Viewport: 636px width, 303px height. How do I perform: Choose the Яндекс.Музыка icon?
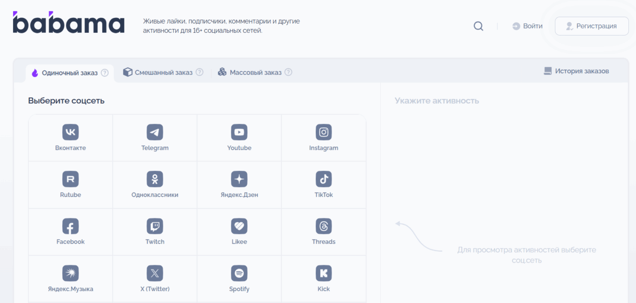tap(70, 273)
